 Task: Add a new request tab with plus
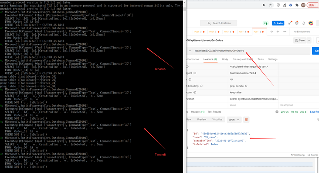pyautogui.click(x=278, y=32)
